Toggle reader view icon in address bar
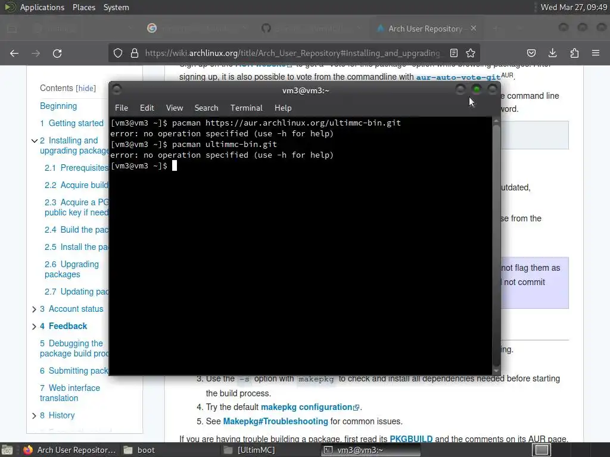The height and width of the screenshot is (457, 610). tap(453, 53)
